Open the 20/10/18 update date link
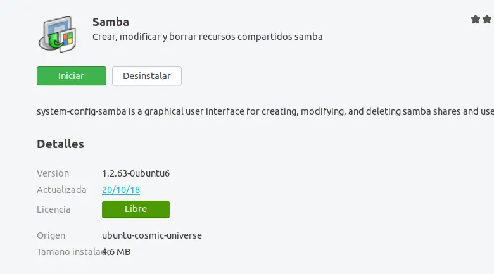Image resolution: width=494 pixels, height=274 pixels. (121, 190)
